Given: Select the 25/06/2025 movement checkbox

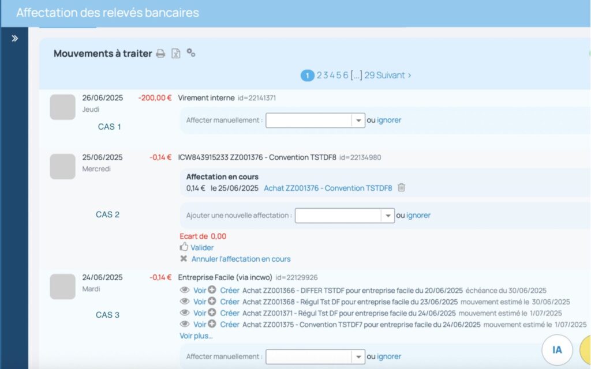Looking at the screenshot, I should pyautogui.click(x=62, y=167).
